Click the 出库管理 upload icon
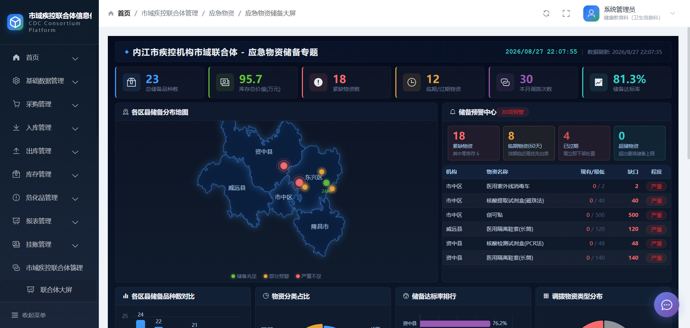Viewport: 690px width, 328px height. coord(16,151)
